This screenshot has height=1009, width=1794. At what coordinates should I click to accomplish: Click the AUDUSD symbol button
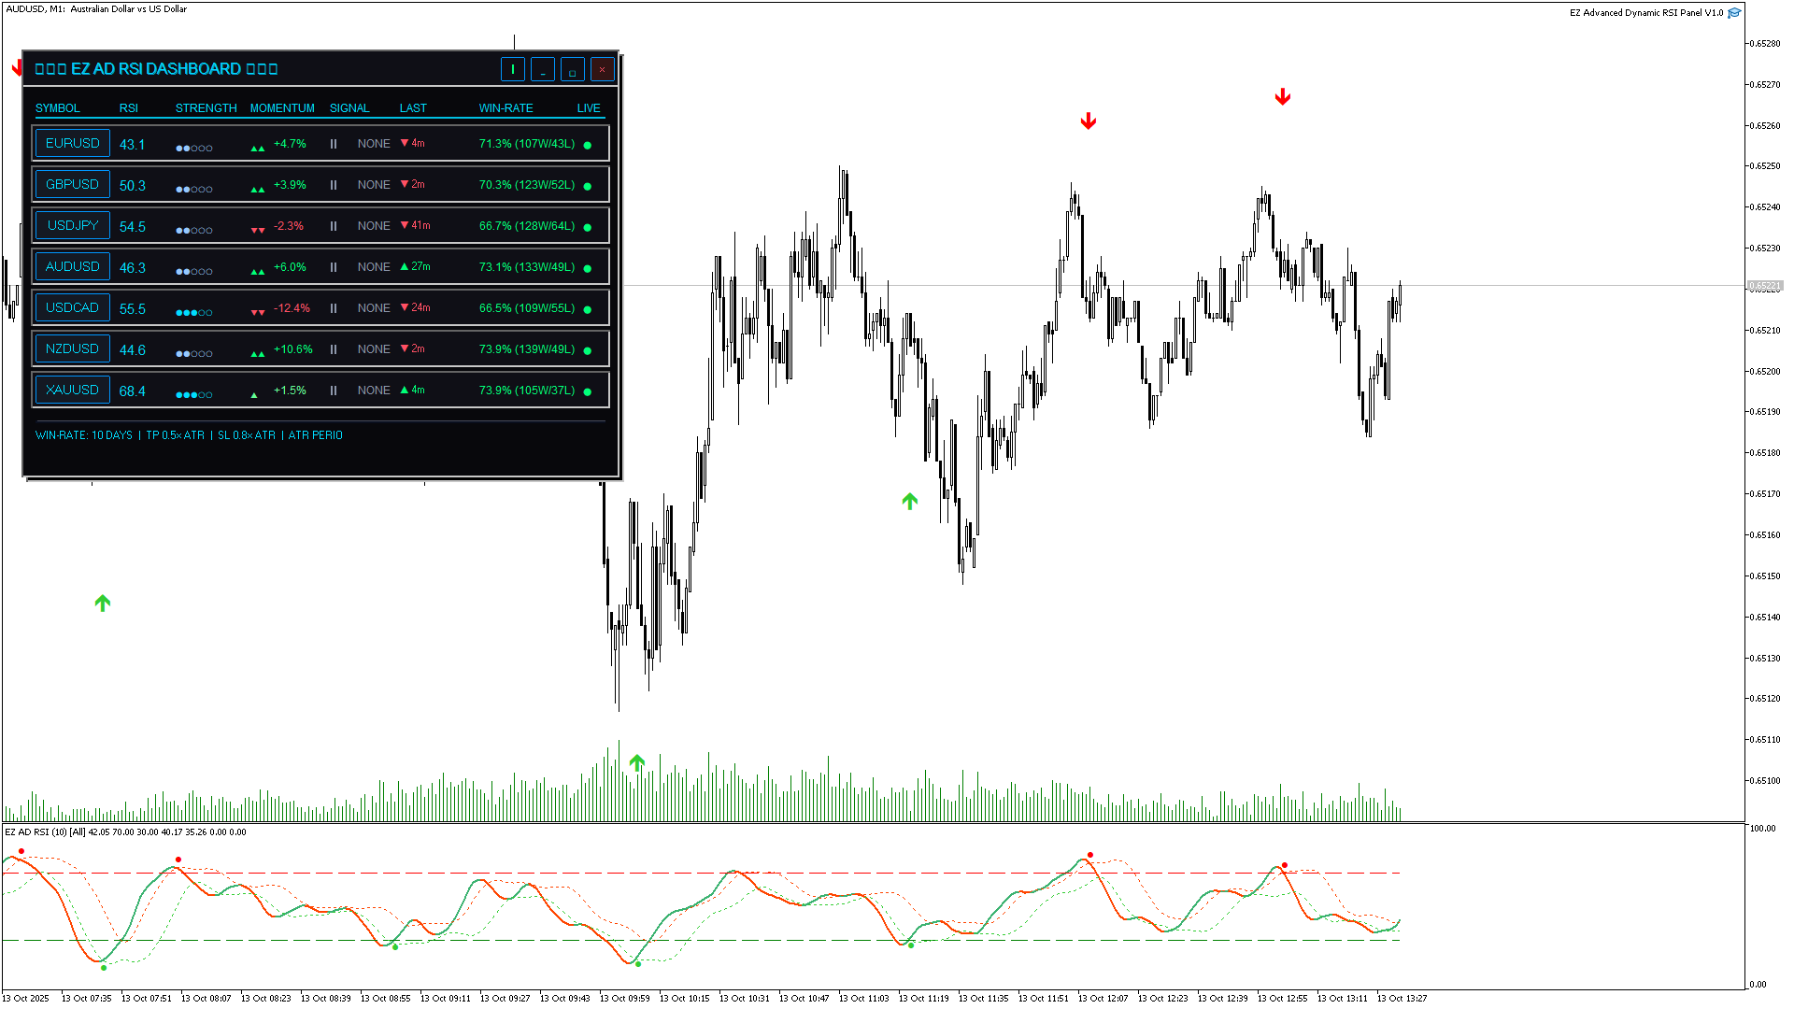tap(72, 266)
